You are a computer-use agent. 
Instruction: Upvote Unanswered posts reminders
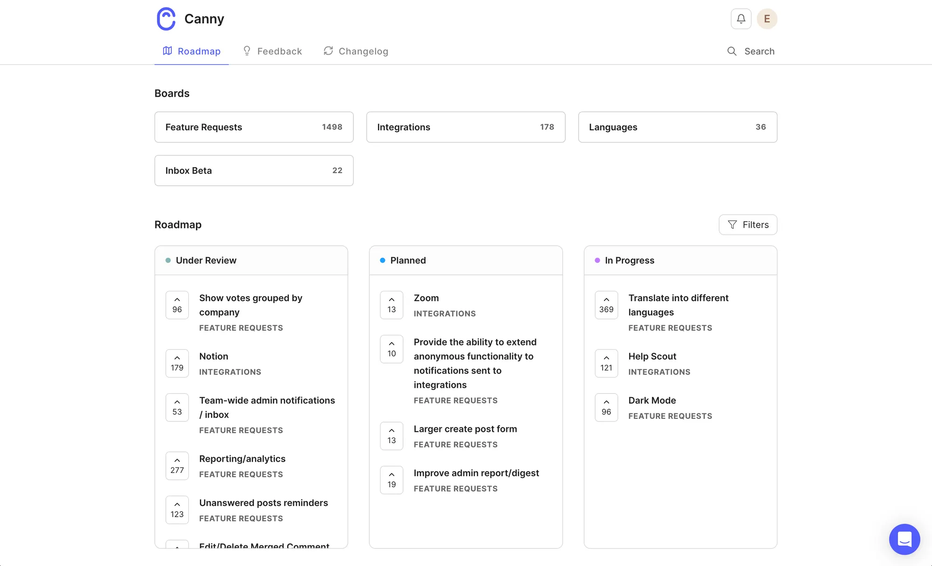pos(177,510)
